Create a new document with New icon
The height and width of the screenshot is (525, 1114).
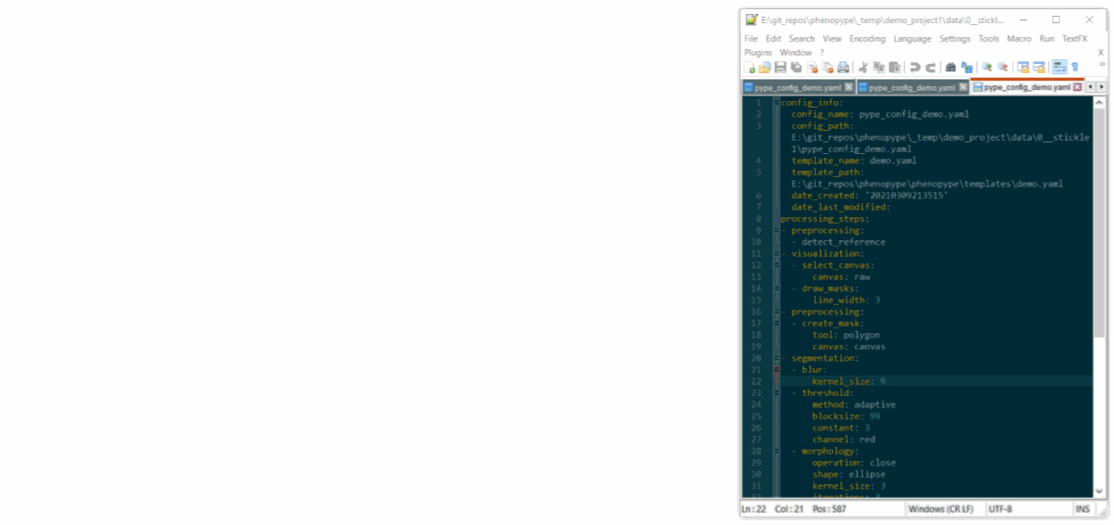point(750,68)
